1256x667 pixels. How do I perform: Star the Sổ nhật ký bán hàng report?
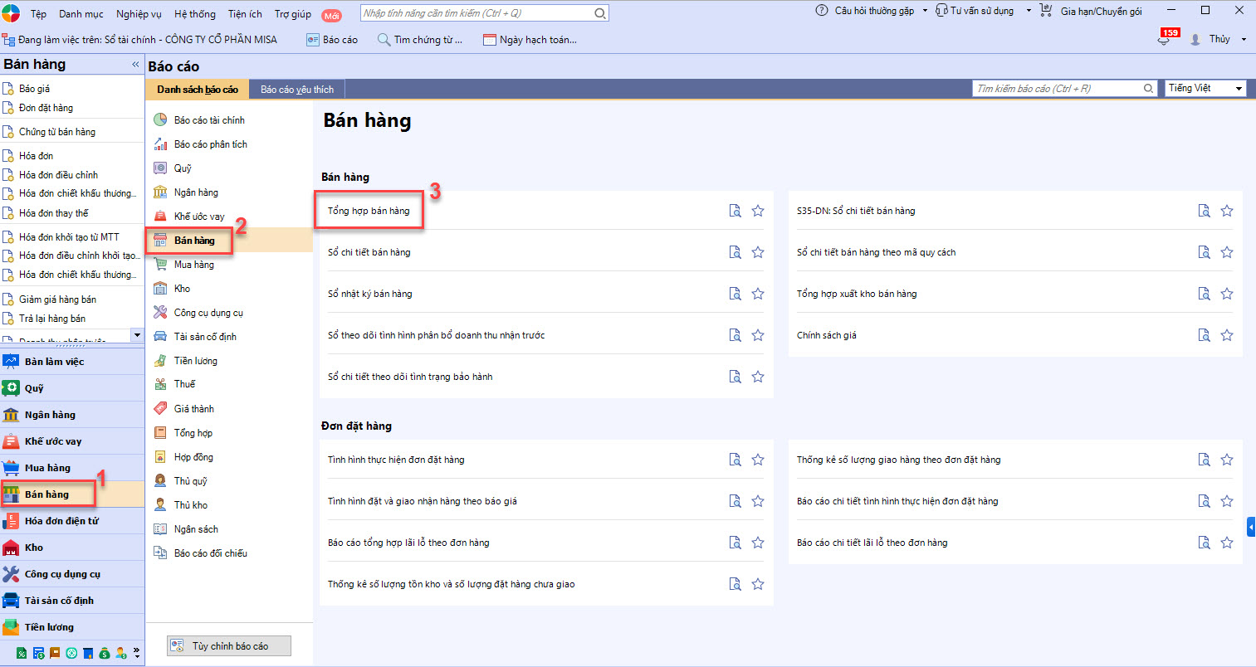pyautogui.click(x=758, y=294)
